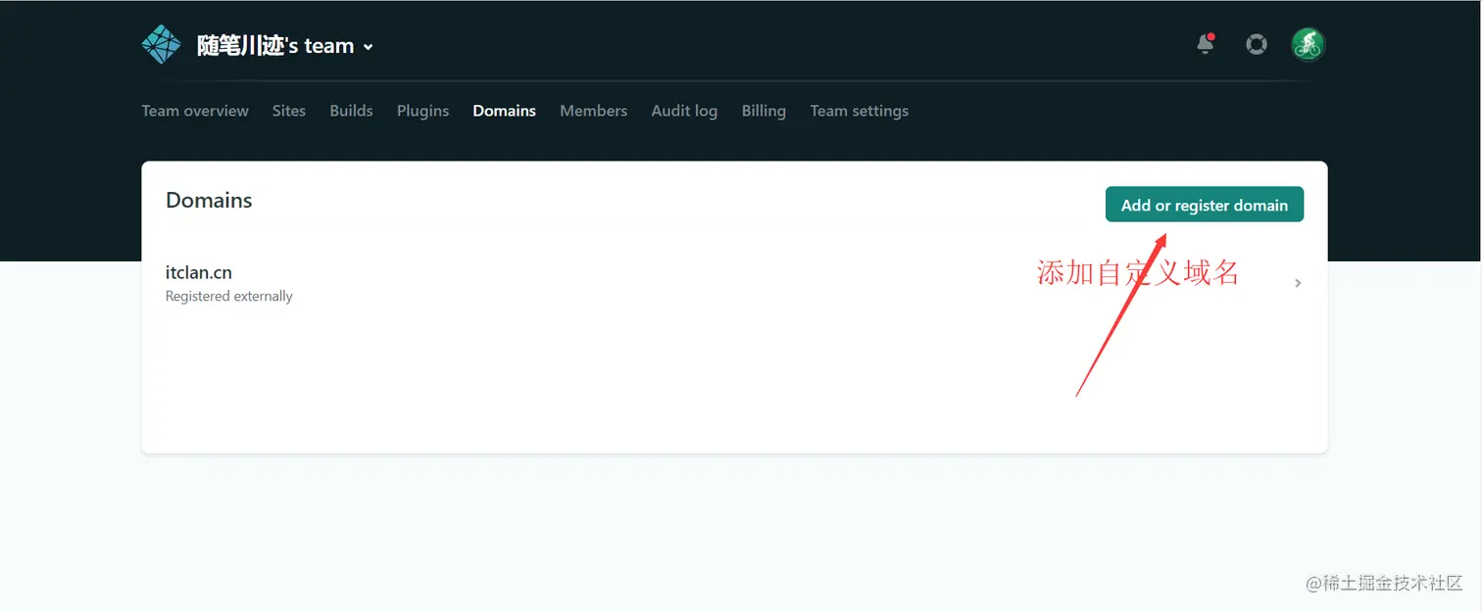Switch to the Sites tab
This screenshot has width=1482, height=612.
(x=288, y=111)
